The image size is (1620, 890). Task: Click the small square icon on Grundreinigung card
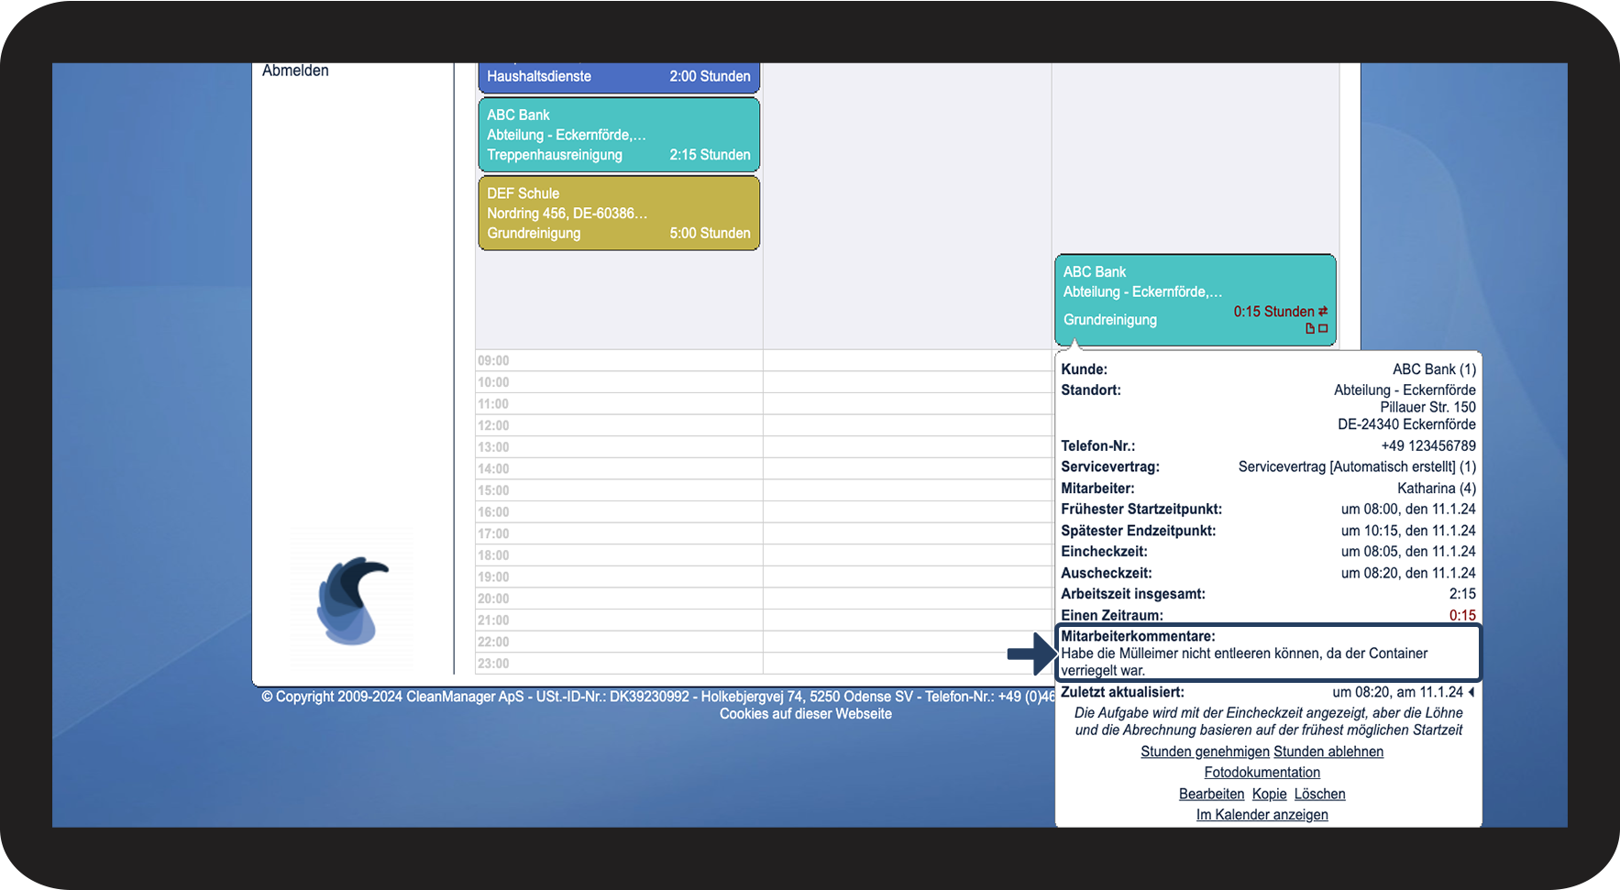click(1323, 328)
